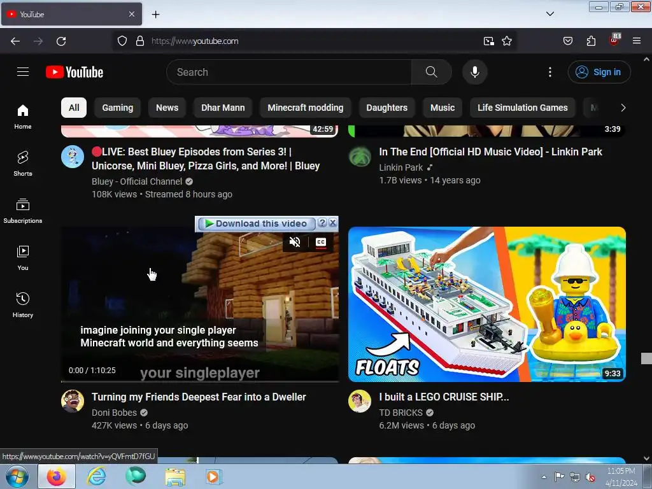List all tabs dropdown arrow
The height and width of the screenshot is (489, 652).
tap(549, 14)
